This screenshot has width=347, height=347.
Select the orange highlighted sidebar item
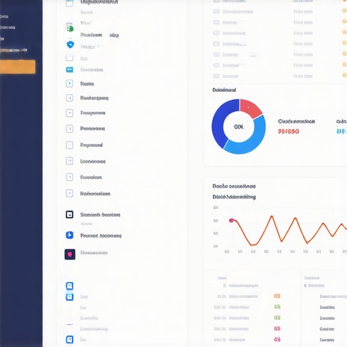point(18,66)
